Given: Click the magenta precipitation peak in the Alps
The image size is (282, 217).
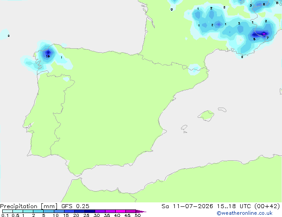Looking at the screenshot, I should click(264, 34).
